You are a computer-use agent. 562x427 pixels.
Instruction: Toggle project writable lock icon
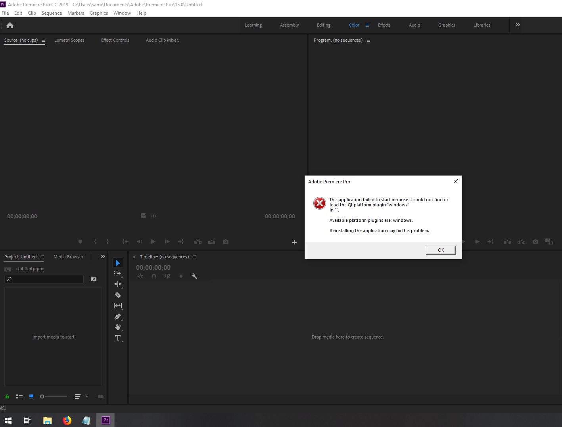pyautogui.click(x=7, y=396)
